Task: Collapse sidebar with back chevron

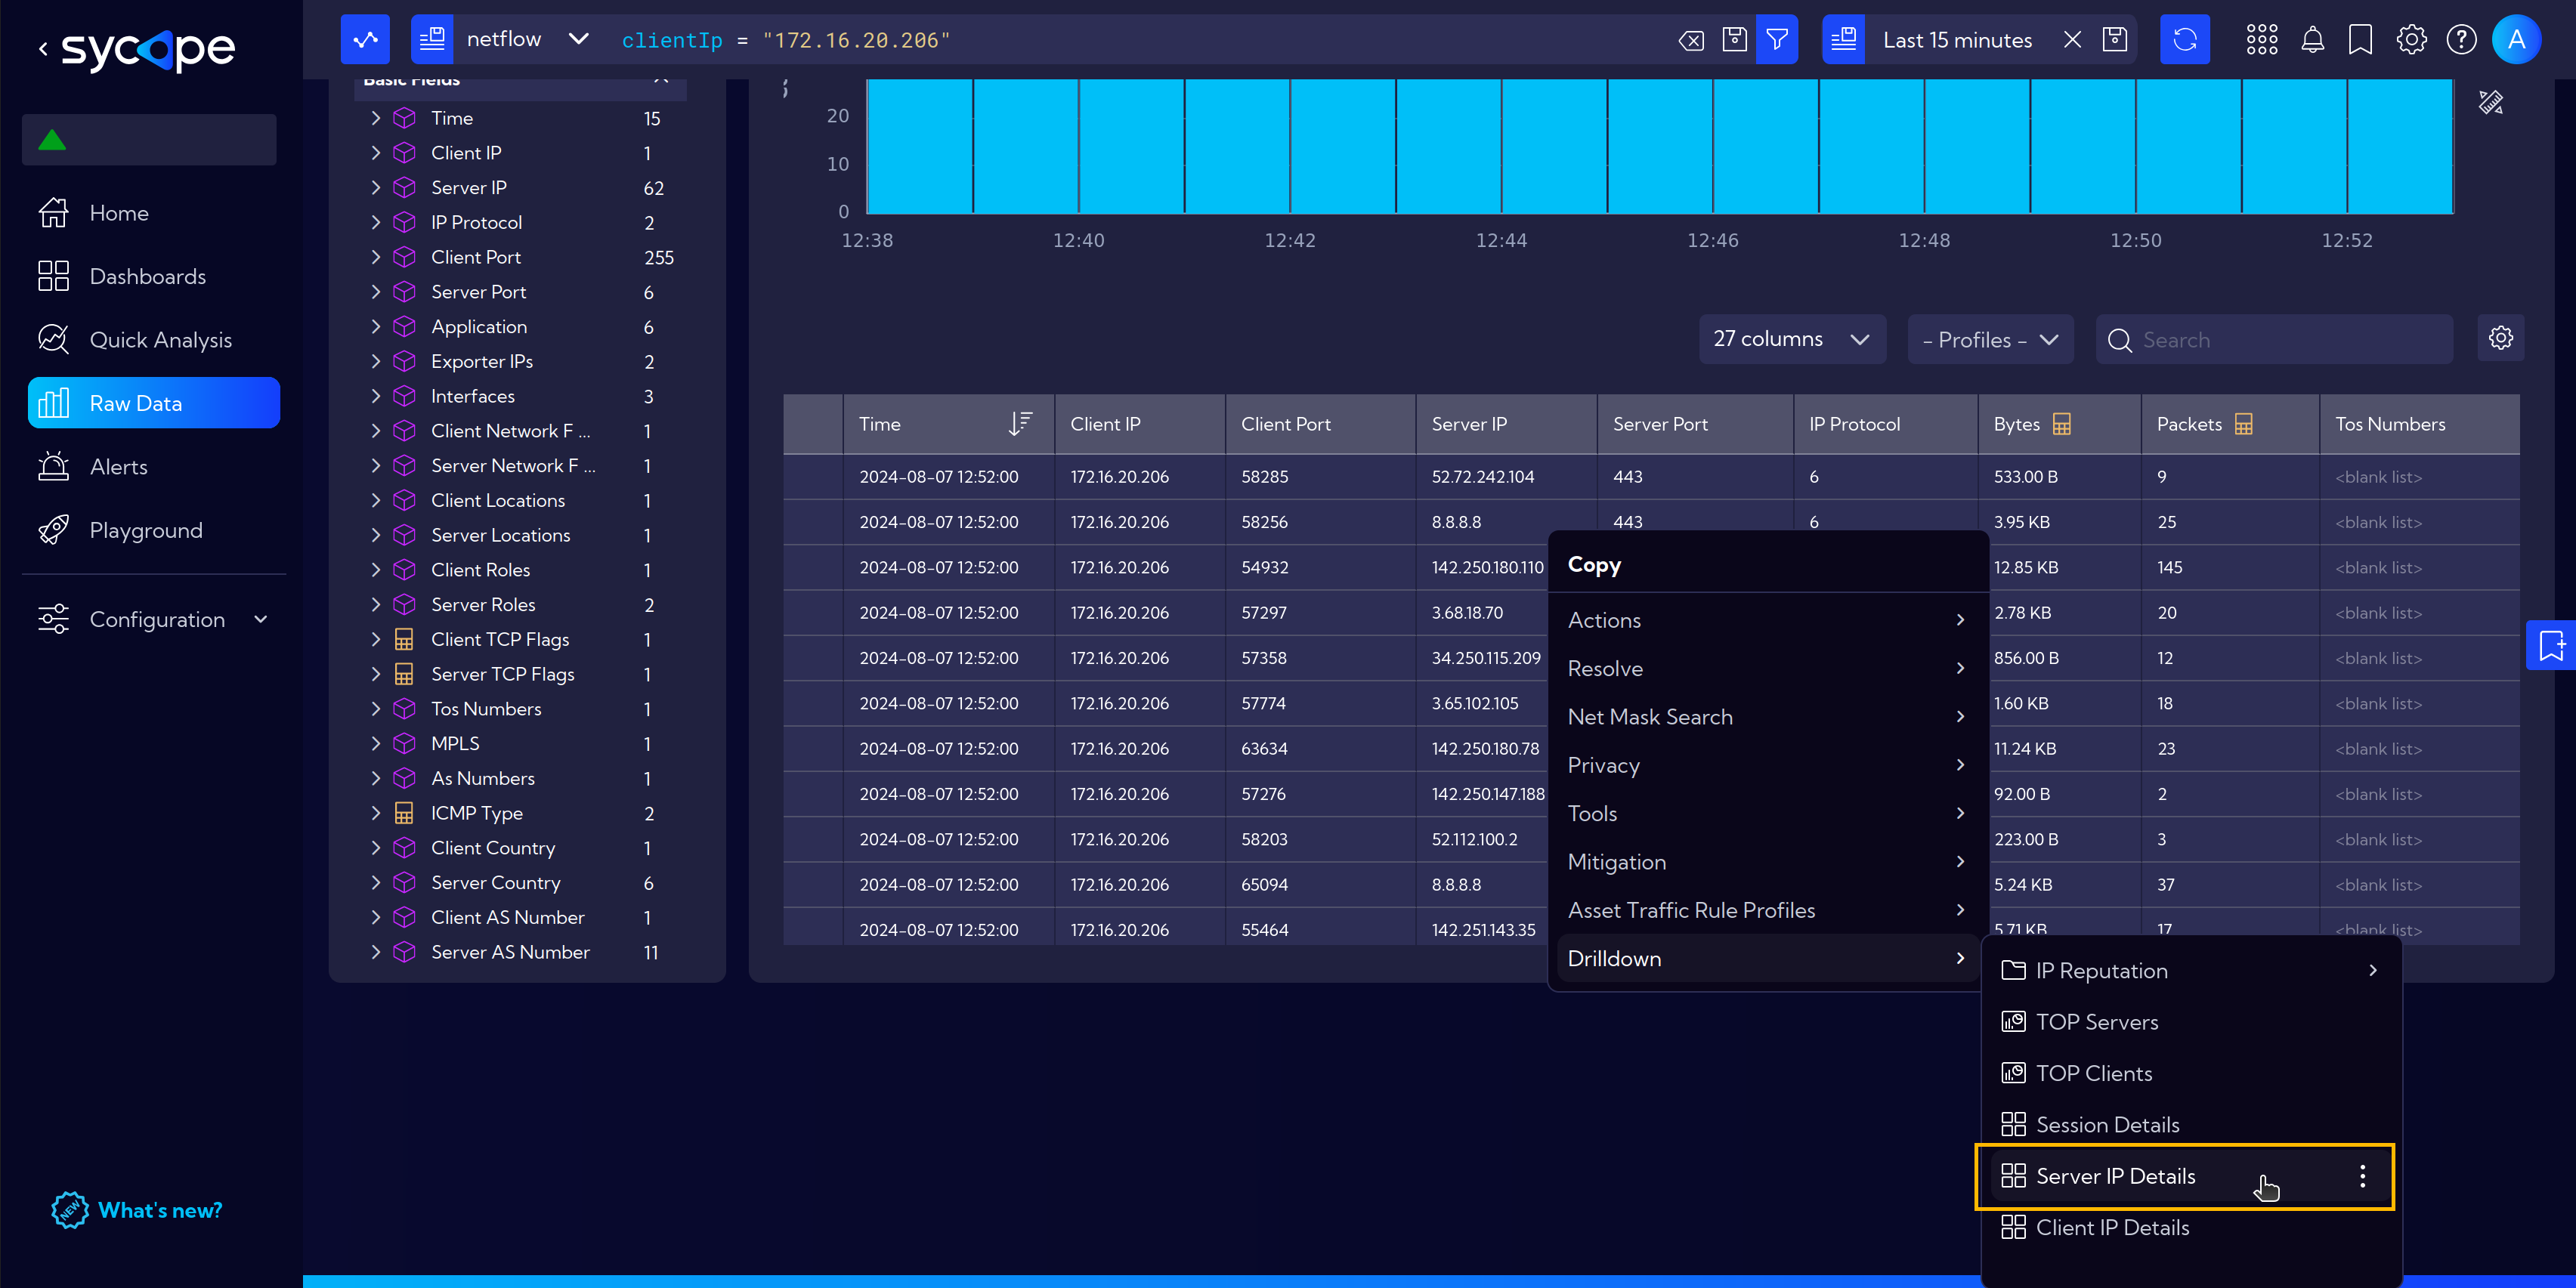Action: pyautogui.click(x=43, y=48)
